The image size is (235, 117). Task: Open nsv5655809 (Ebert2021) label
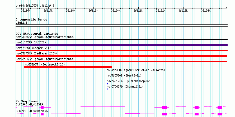click(x=124, y=75)
